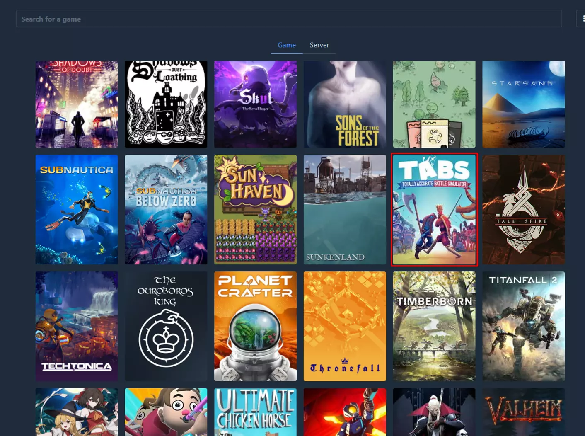This screenshot has height=436, width=585.
Task: Choose the Starsand game cover
Action: click(x=524, y=104)
